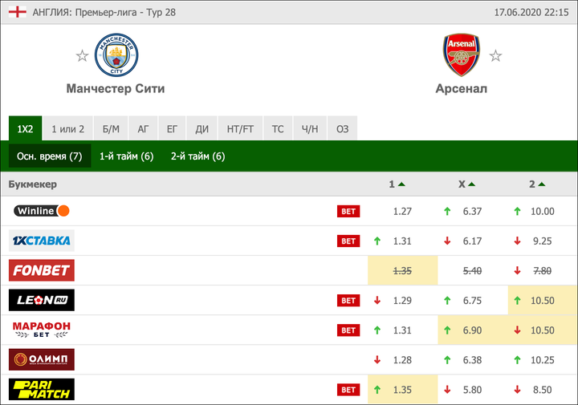
Task: Click the Manchester City club crest
Action: pos(116,55)
